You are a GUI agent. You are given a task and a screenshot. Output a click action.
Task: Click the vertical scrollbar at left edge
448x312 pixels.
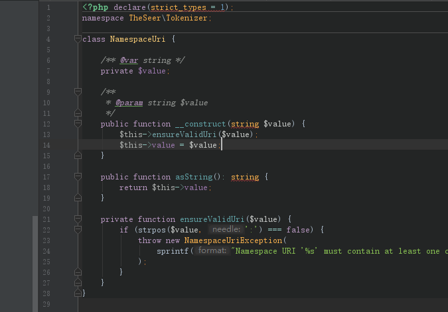coord(35,264)
